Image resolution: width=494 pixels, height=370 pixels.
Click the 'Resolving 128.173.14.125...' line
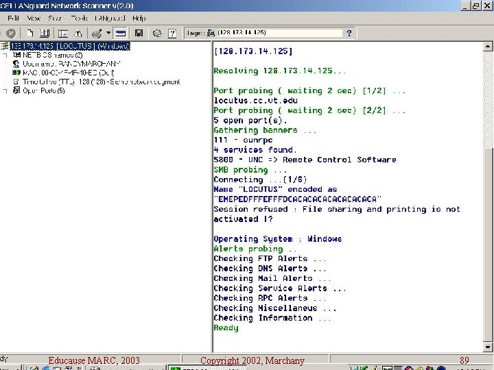(280, 71)
